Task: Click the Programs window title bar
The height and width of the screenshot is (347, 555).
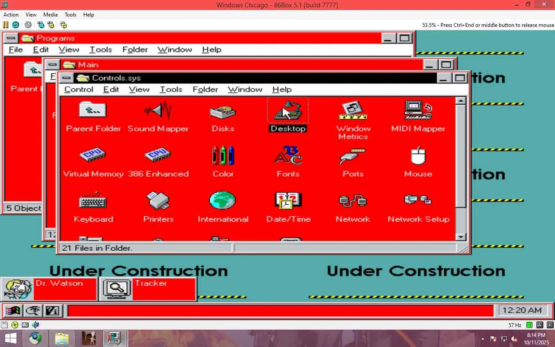Action: point(200,38)
